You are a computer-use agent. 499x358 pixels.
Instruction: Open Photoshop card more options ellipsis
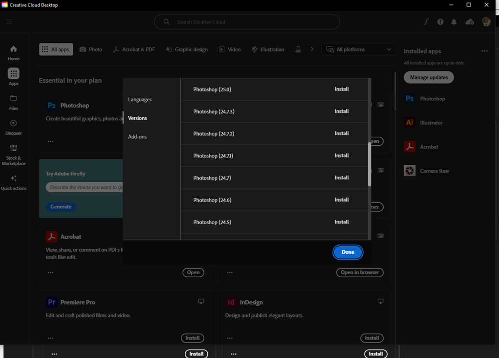tap(50, 141)
